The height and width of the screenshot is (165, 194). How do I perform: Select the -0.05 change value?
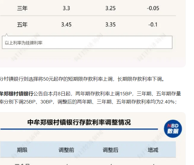pos(153,8)
